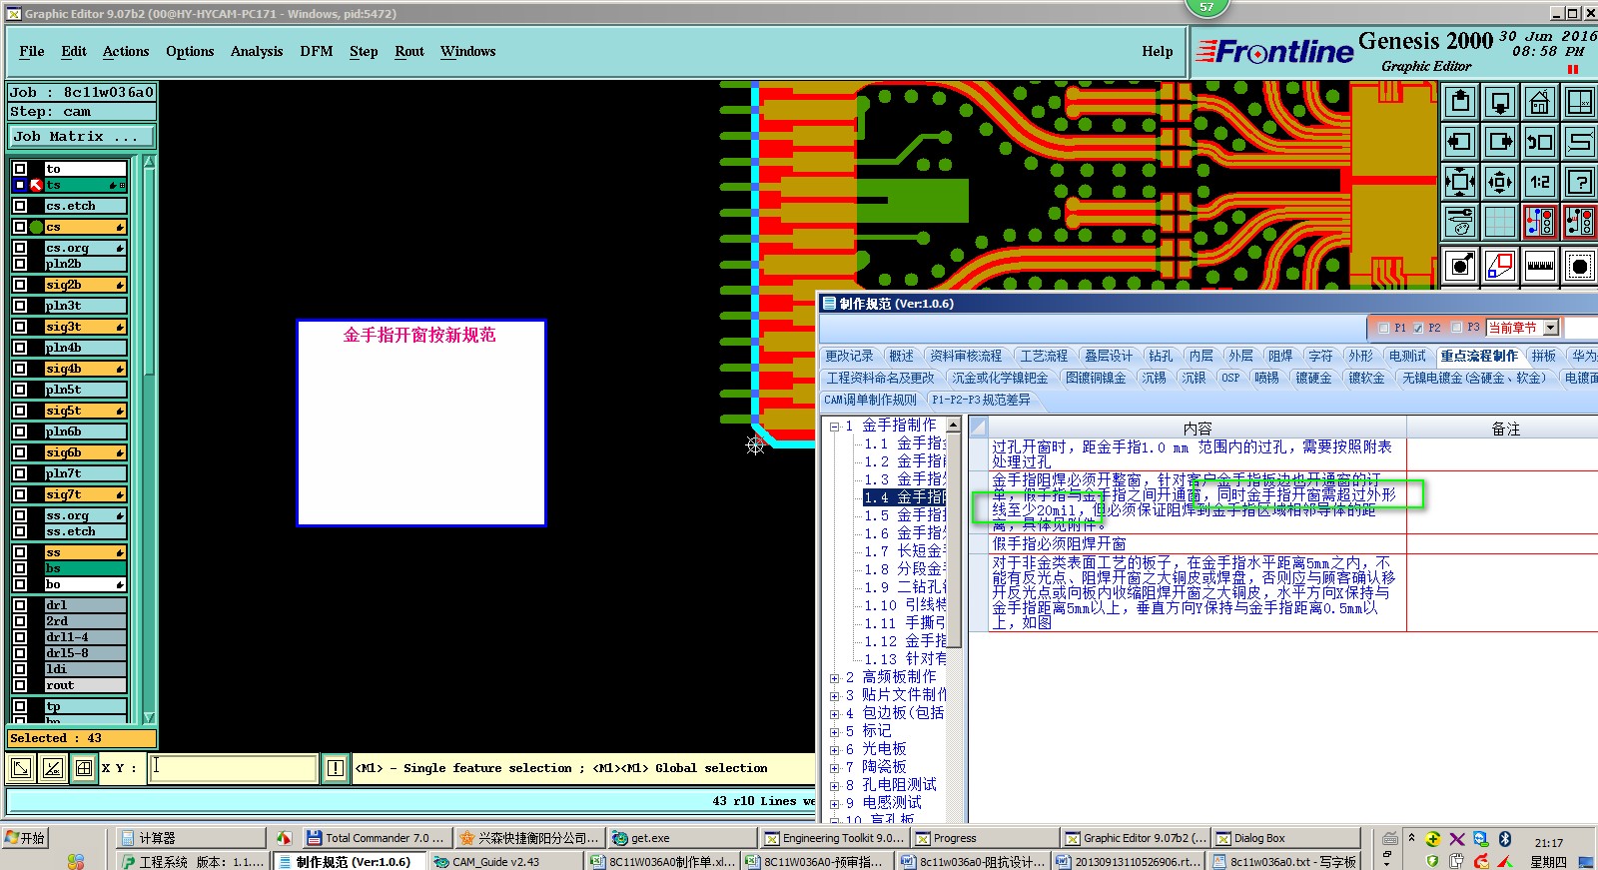Viewport: 1598px width, 870px height.
Task: Click the ruler measurement icon
Action: pyautogui.click(x=1540, y=266)
